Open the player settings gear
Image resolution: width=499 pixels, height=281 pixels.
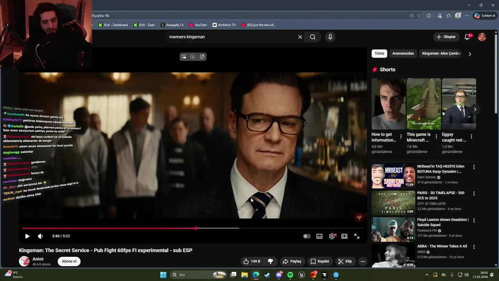point(332,236)
